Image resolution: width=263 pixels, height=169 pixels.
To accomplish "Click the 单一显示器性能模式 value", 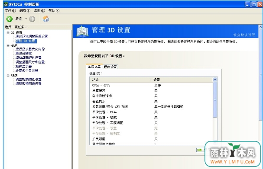I will [x=169, y=107].
